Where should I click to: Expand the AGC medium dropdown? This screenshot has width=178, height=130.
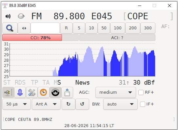[116, 92]
